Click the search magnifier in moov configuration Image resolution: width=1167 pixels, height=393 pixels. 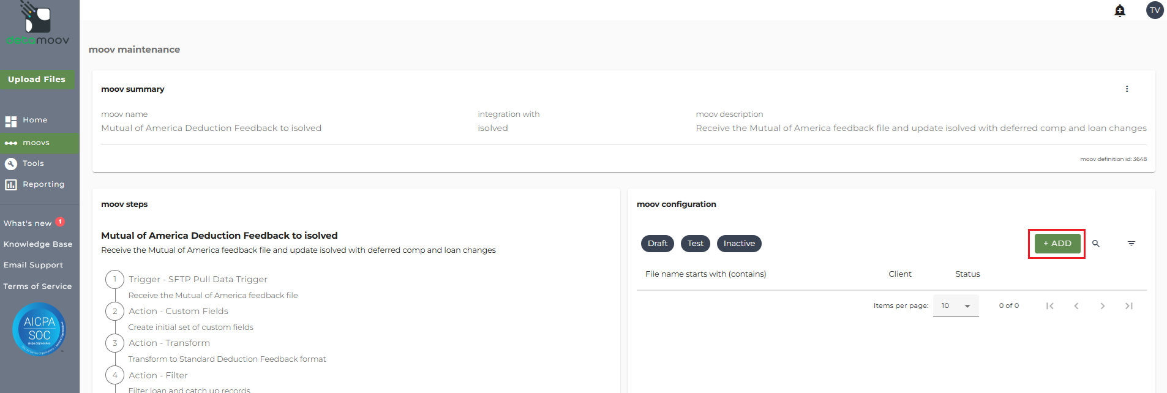[1096, 244]
